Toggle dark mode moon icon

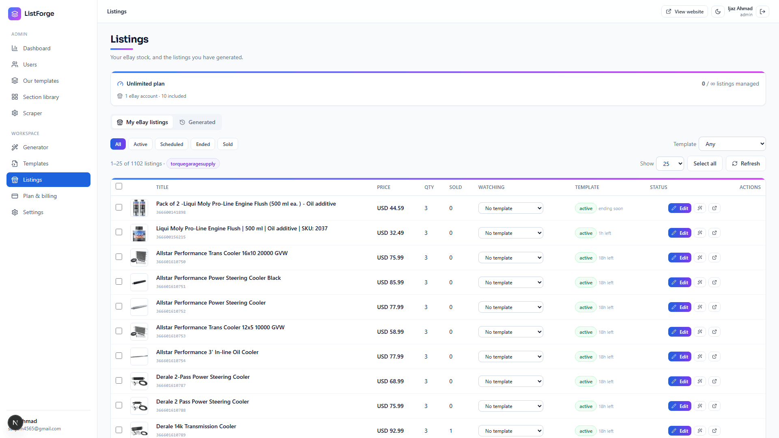(718, 12)
